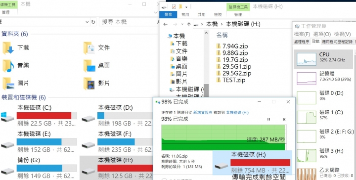Select drive 本機磁碟 (F:) in 本機 window
Image resolution: width=356 pixels, height=180 pixels.
pos(117,142)
